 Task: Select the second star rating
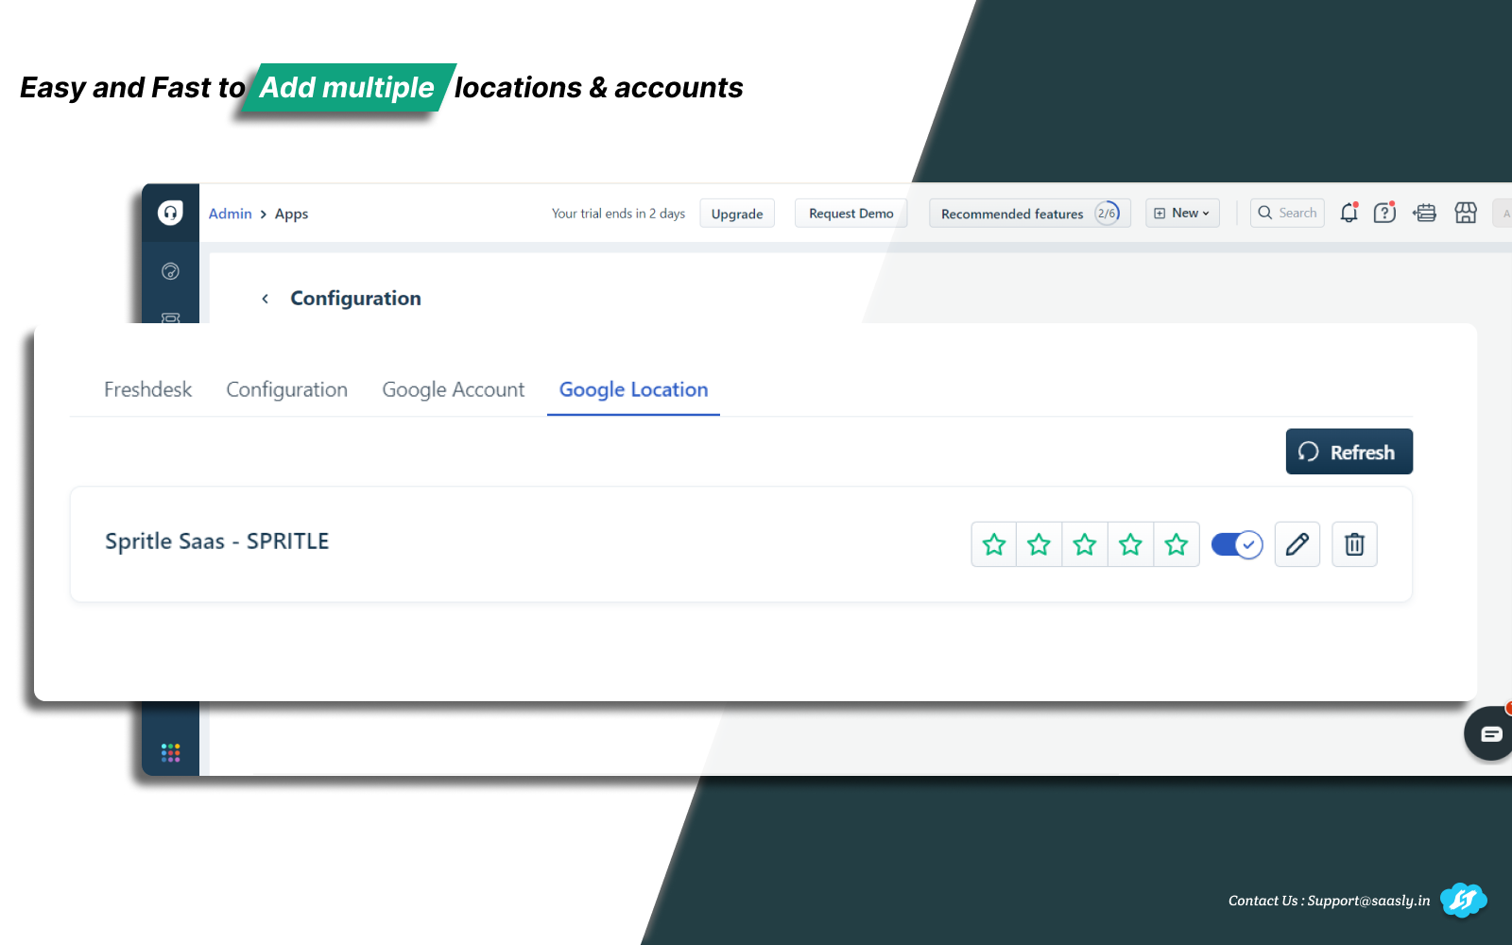tap(1039, 544)
